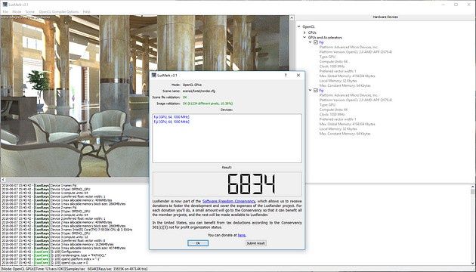Screen dimensions: 476x272
Task: Click the Hardware Devices panel header
Action: (x=385, y=17)
